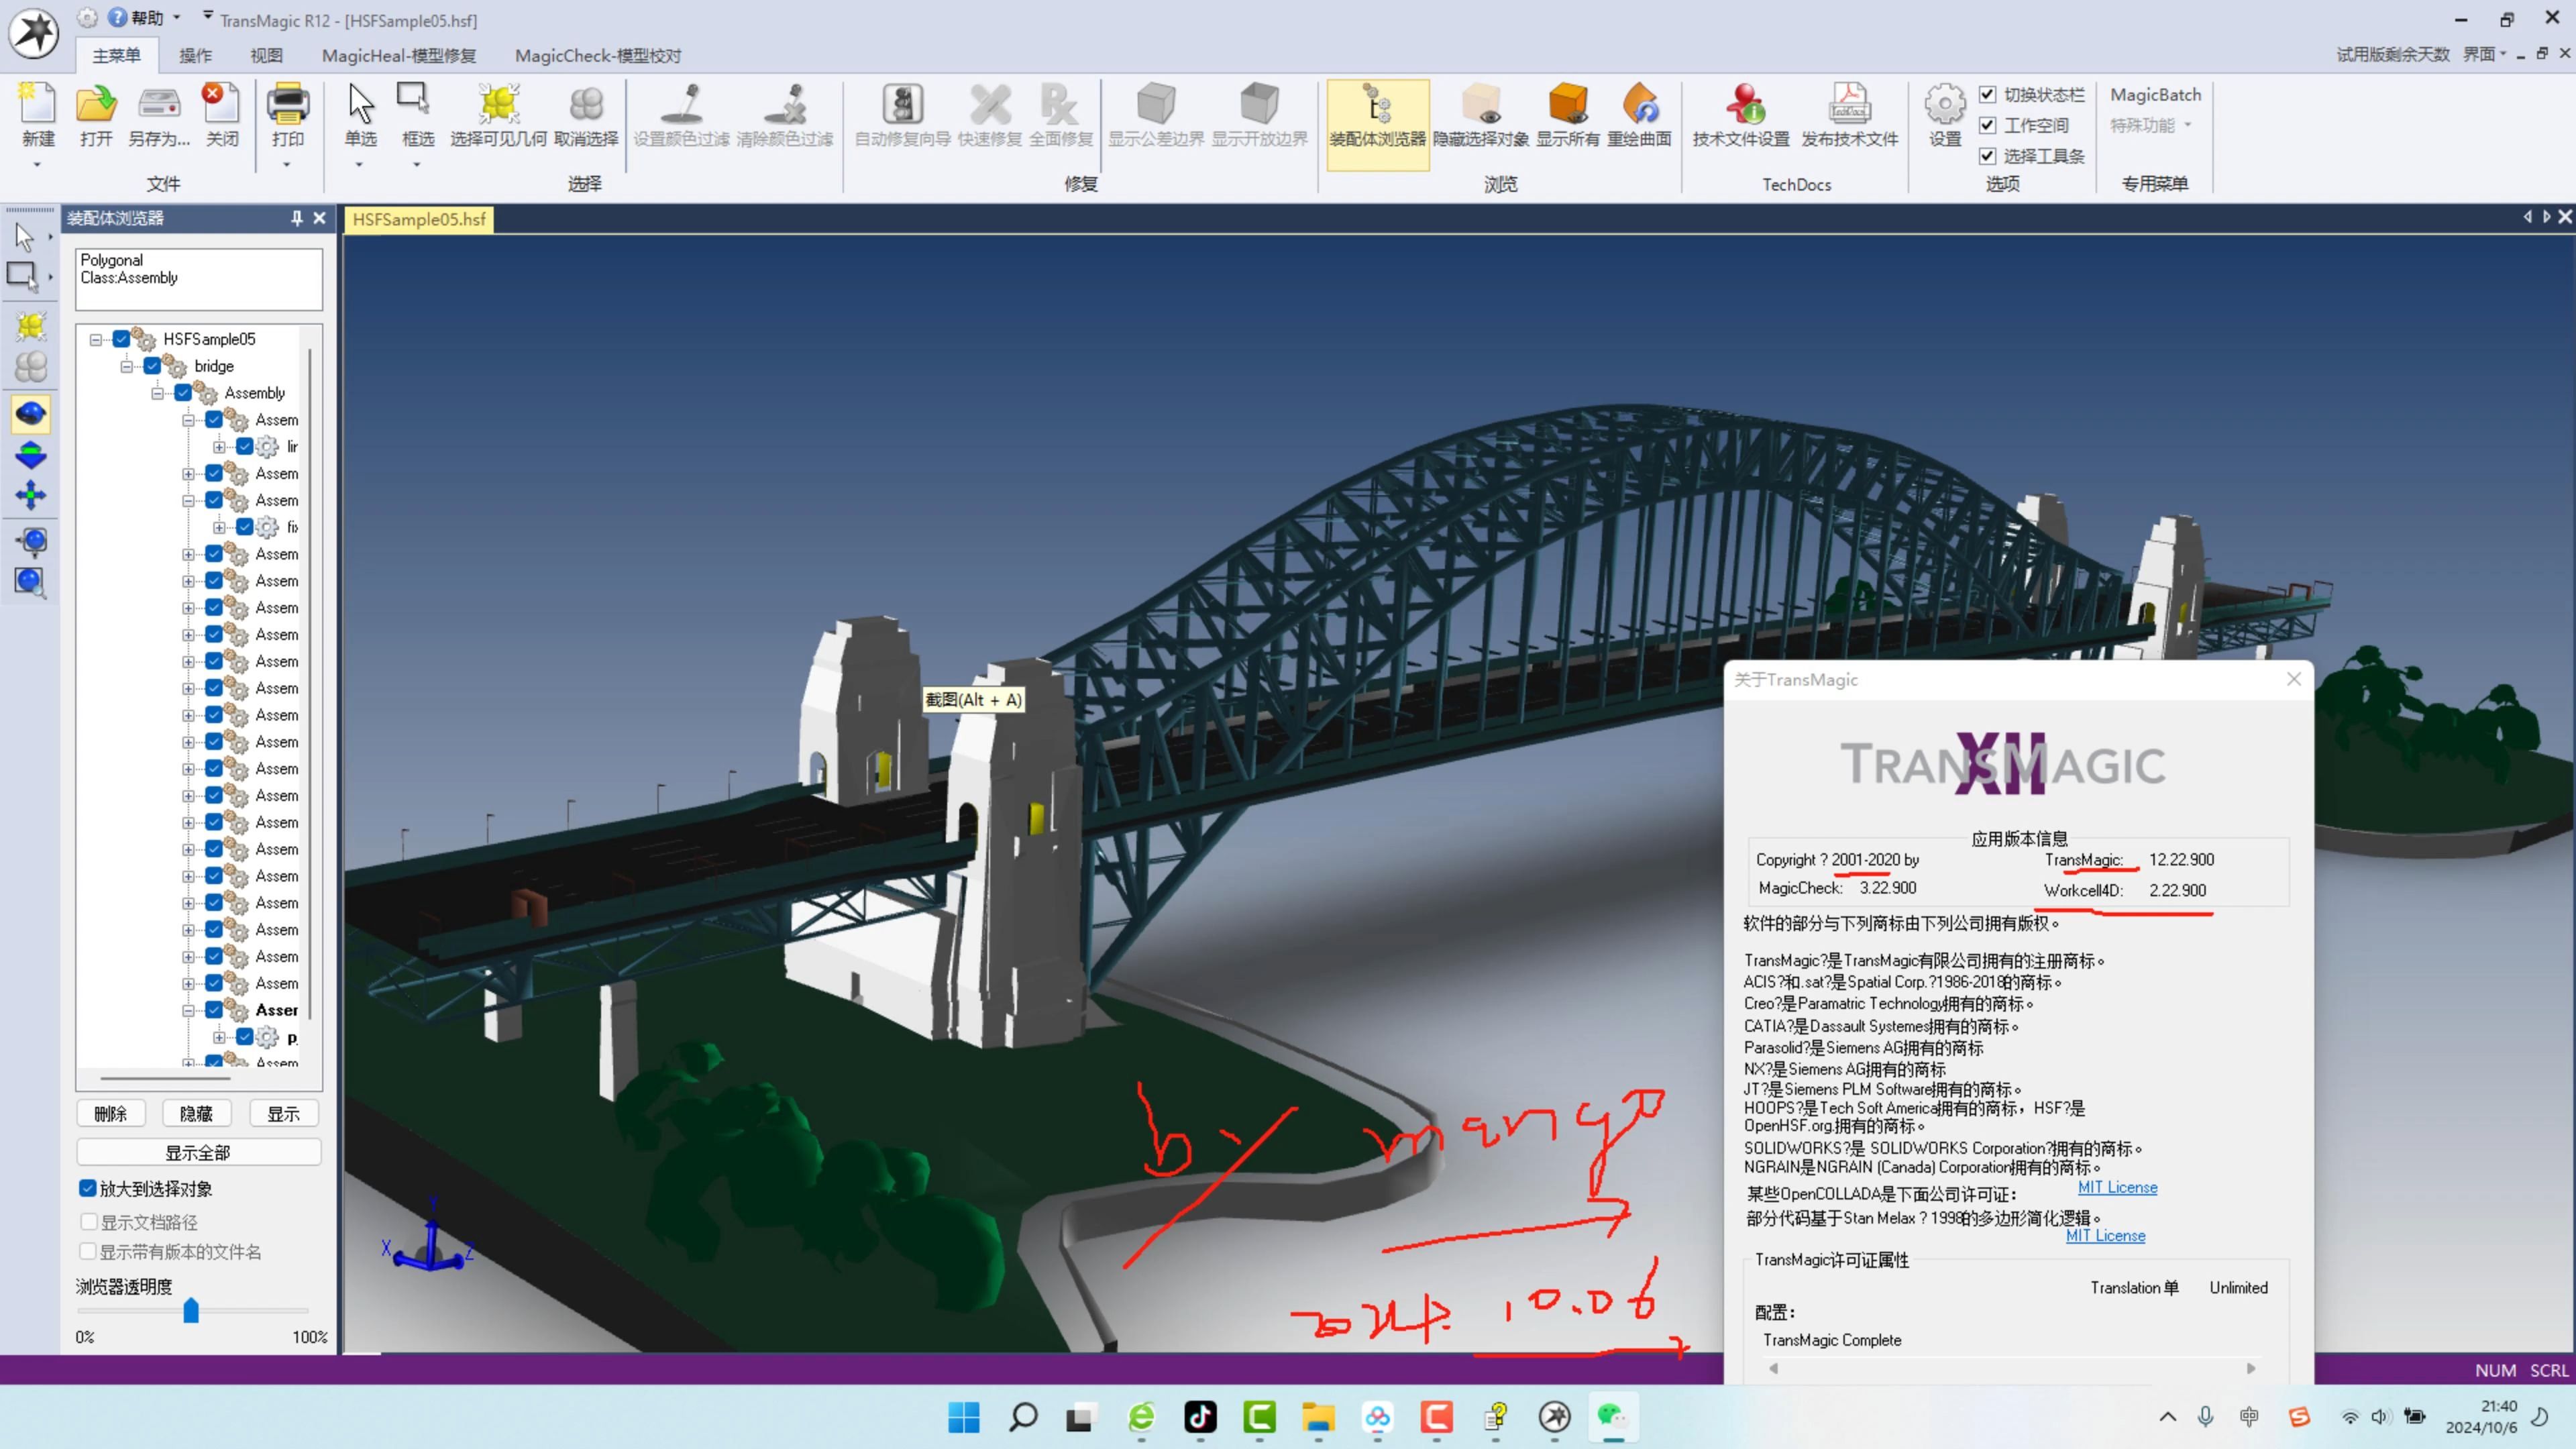Open the 新建 dropdown arrow

(37, 164)
